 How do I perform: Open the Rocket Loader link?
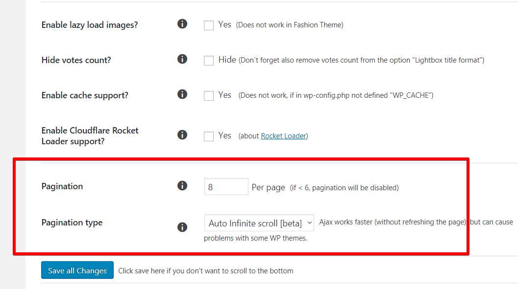(x=283, y=136)
